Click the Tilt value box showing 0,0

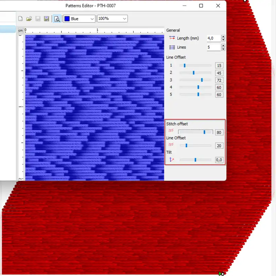(219, 160)
